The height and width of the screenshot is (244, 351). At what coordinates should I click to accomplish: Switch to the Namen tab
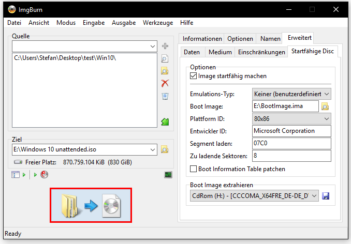(x=270, y=39)
